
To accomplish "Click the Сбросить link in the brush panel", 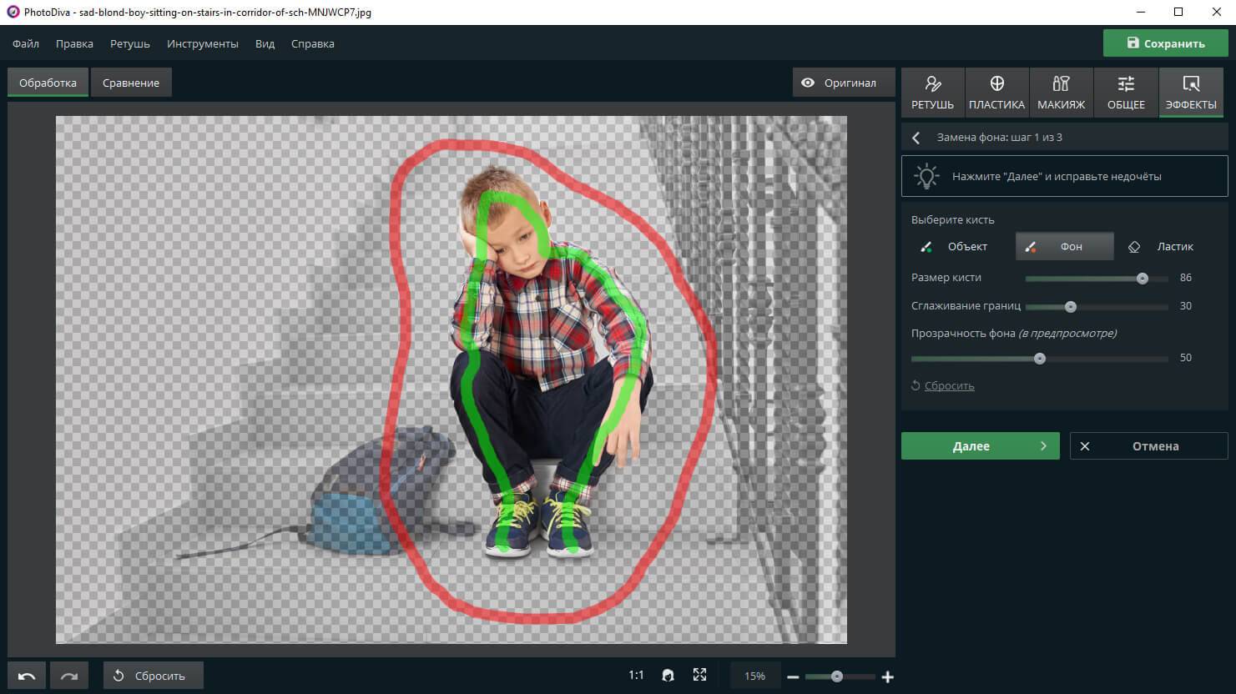I will pos(949,385).
